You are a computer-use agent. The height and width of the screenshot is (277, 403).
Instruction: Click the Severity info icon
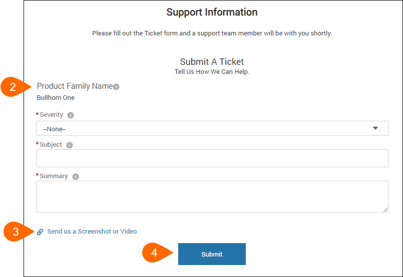coord(71,115)
